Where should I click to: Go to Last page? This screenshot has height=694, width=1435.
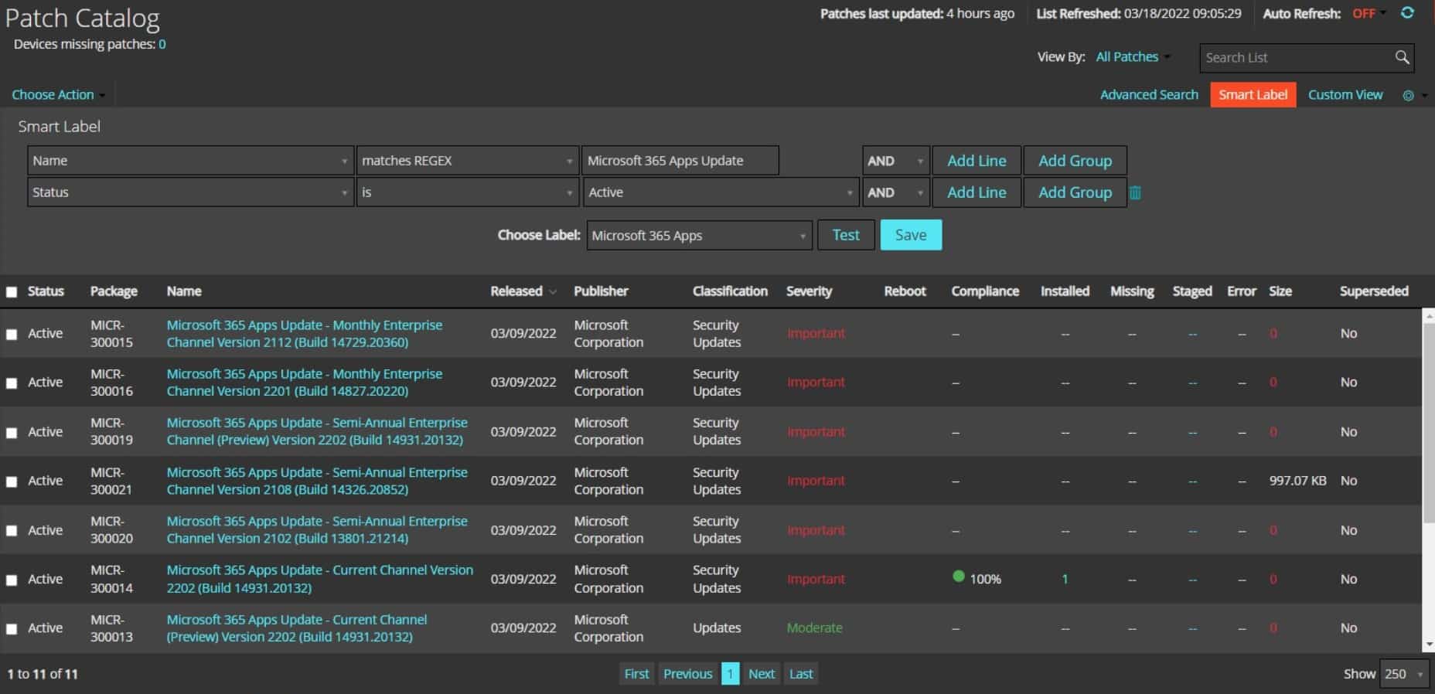801,674
